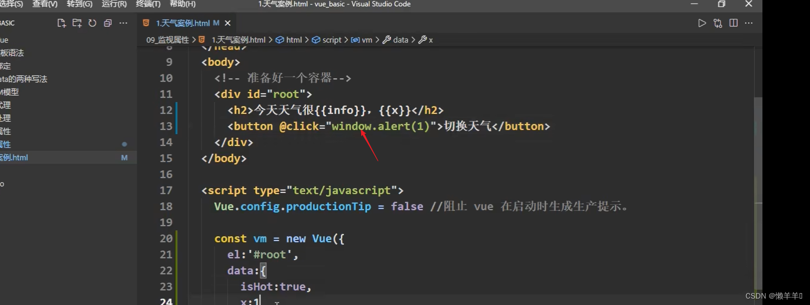Click line number 20 in gutter

coord(166,239)
